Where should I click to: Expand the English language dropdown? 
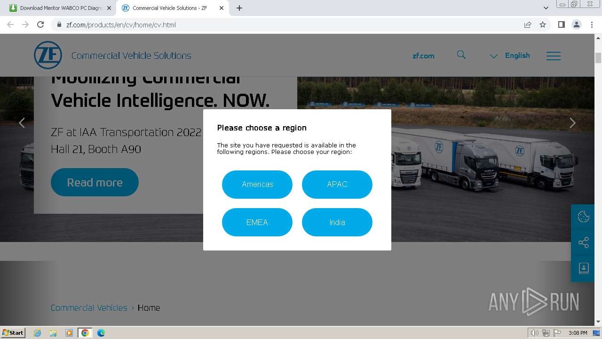coord(510,56)
